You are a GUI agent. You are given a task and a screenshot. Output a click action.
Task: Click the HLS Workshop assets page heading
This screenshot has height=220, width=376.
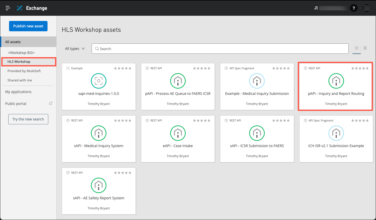[91, 30]
